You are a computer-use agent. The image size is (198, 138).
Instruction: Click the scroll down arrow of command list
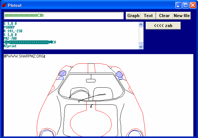click(141, 47)
